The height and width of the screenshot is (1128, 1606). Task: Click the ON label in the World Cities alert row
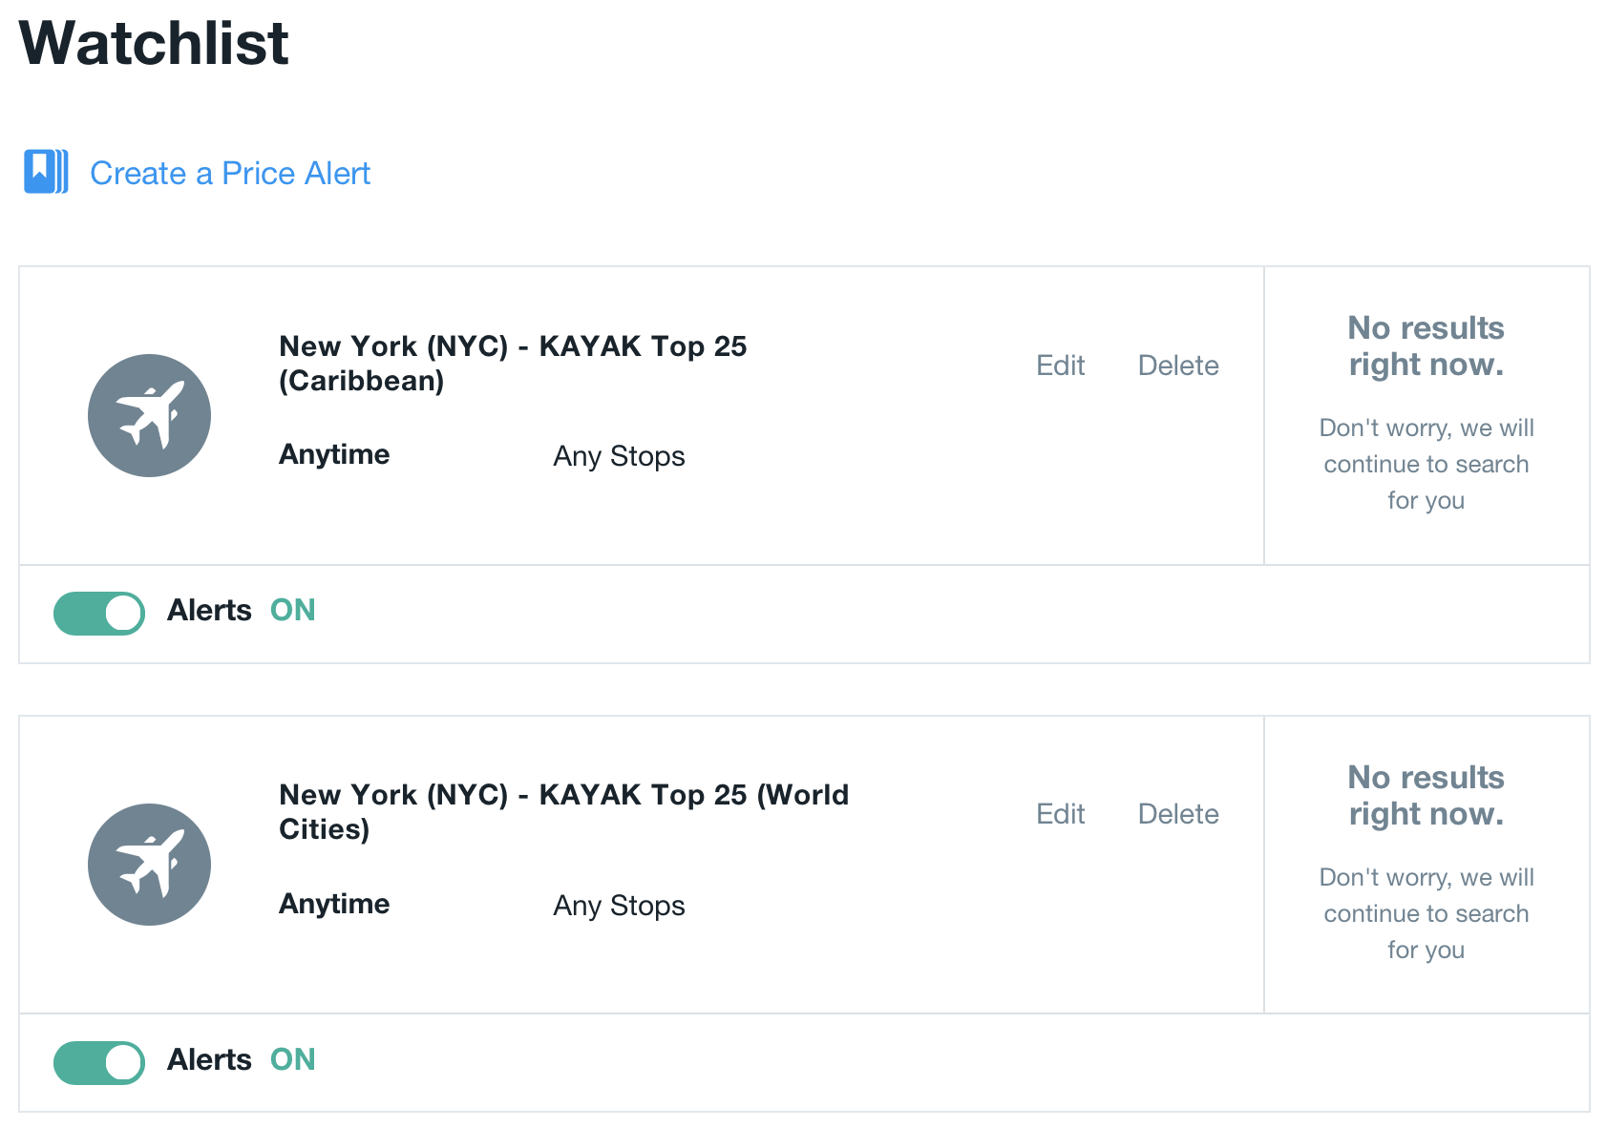pos(292,1060)
